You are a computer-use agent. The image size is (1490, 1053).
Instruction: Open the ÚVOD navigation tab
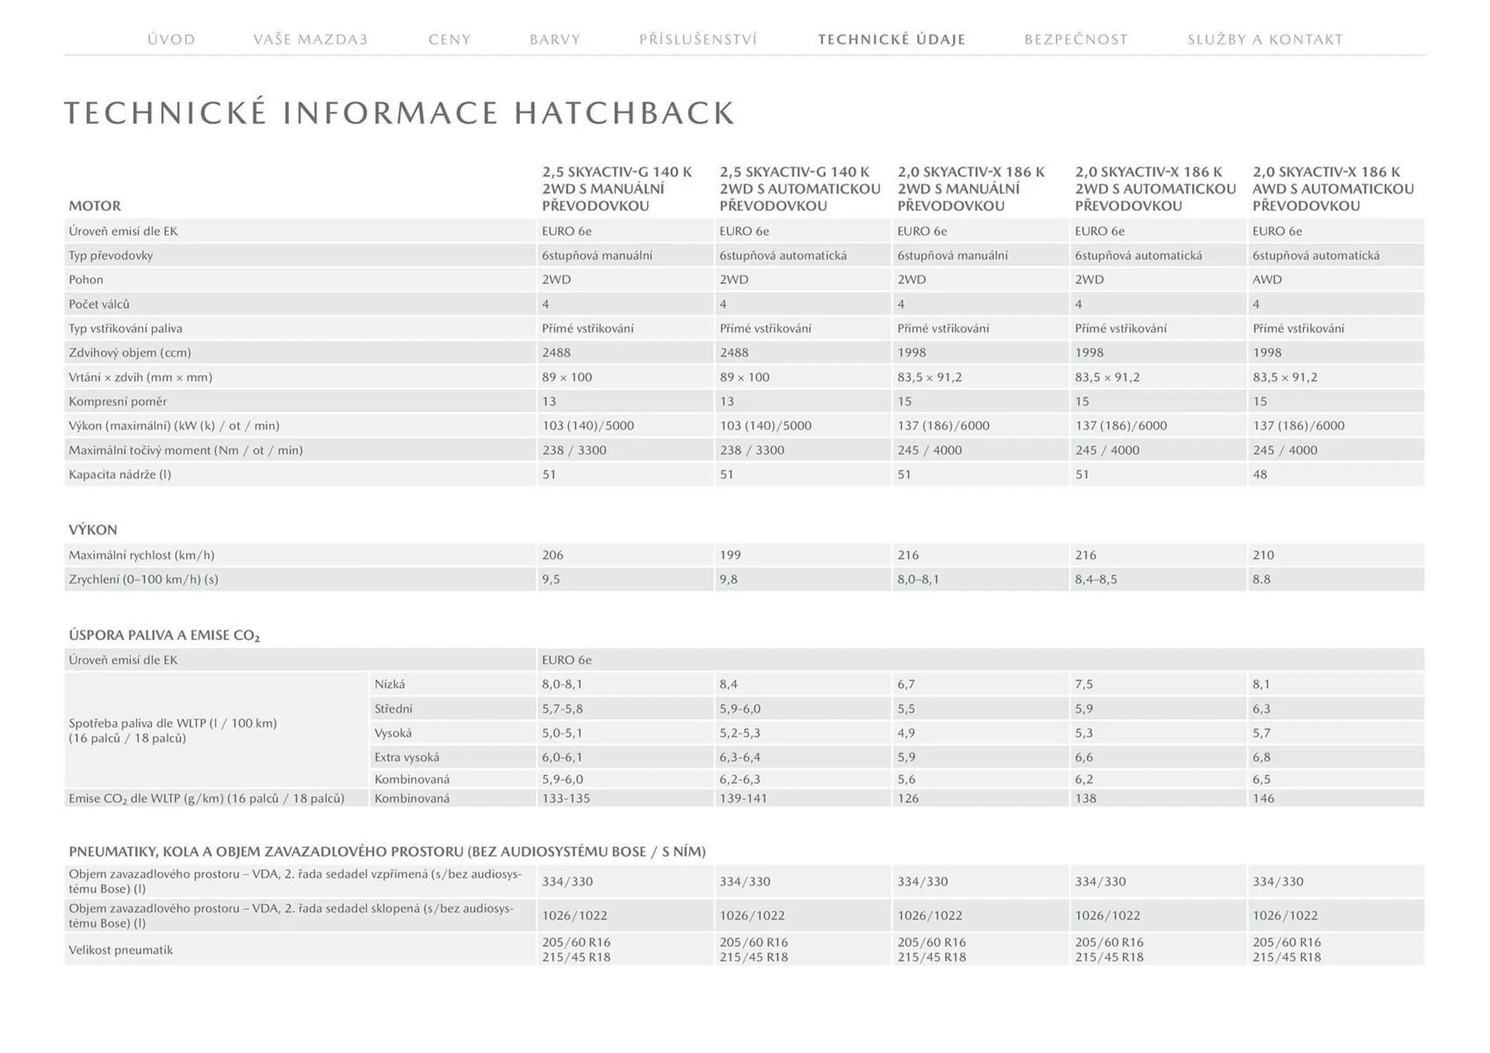pyautogui.click(x=172, y=40)
